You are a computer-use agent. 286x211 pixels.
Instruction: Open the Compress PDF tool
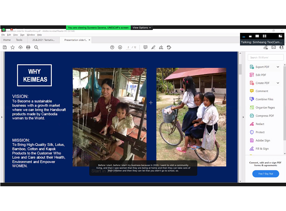[262, 116]
